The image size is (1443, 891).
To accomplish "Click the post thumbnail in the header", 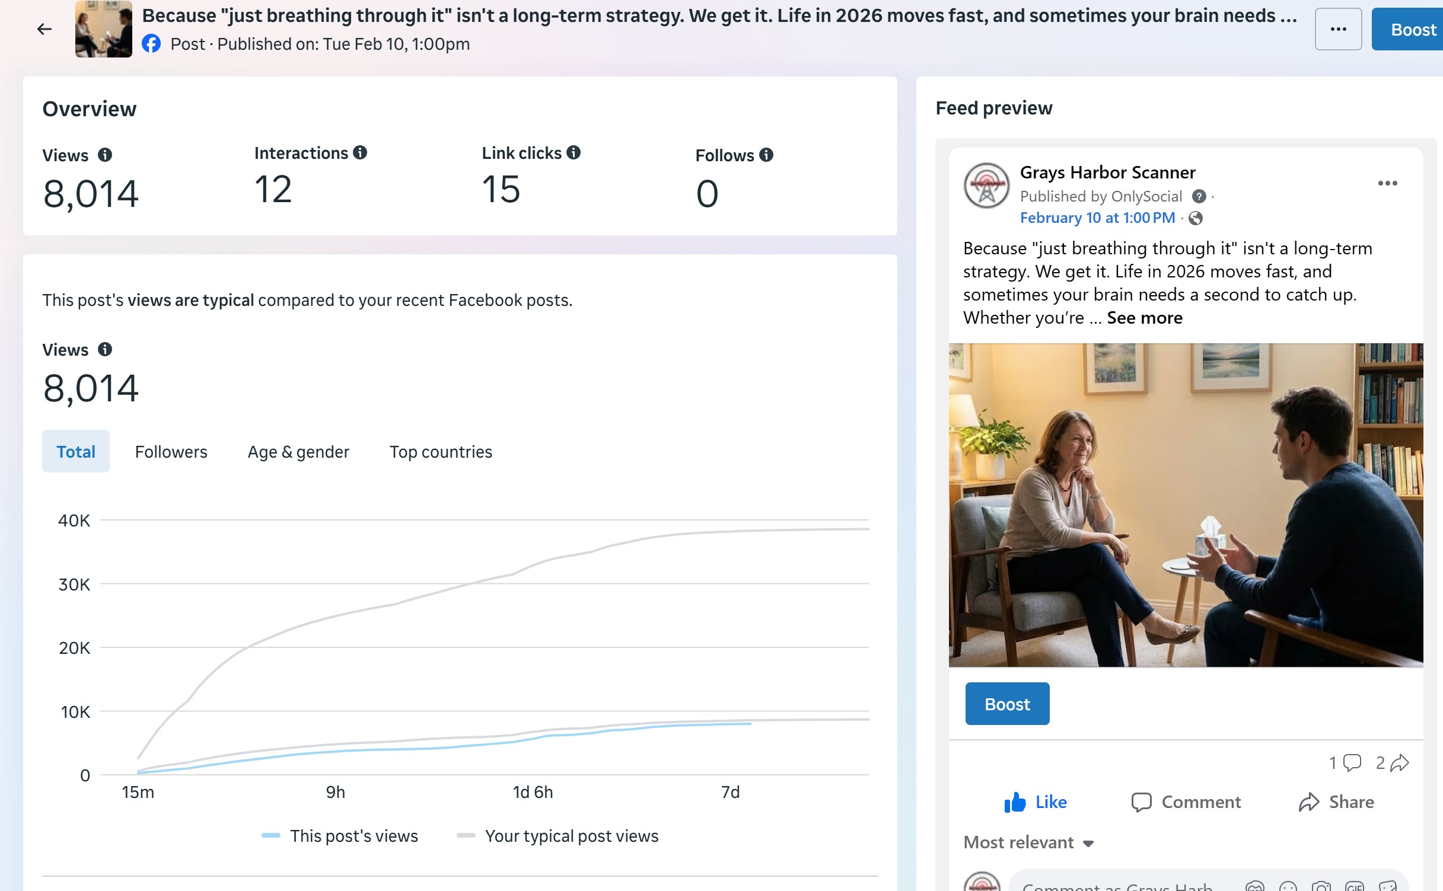I will (104, 29).
